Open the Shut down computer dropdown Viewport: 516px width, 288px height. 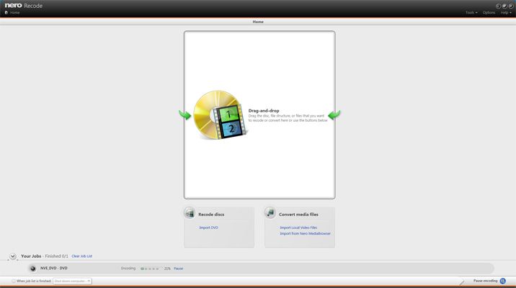(72, 281)
